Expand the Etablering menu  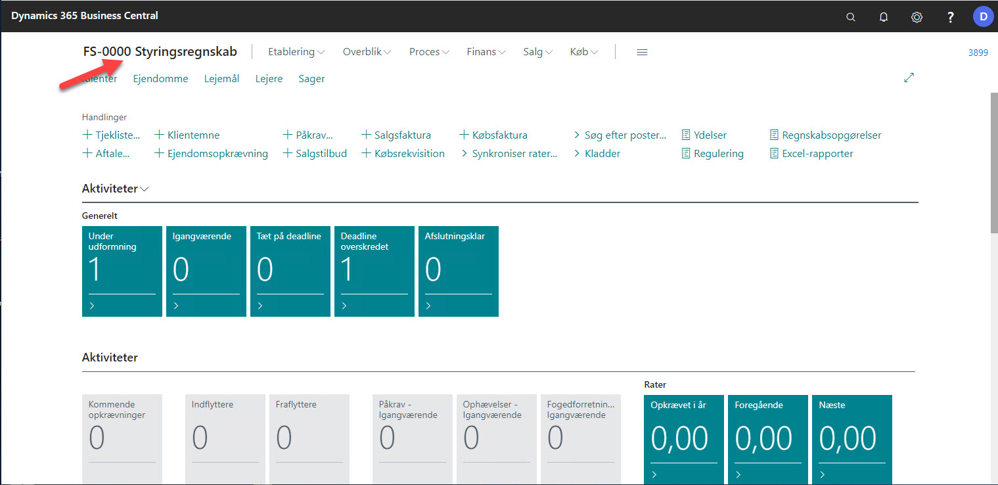coord(296,52)
